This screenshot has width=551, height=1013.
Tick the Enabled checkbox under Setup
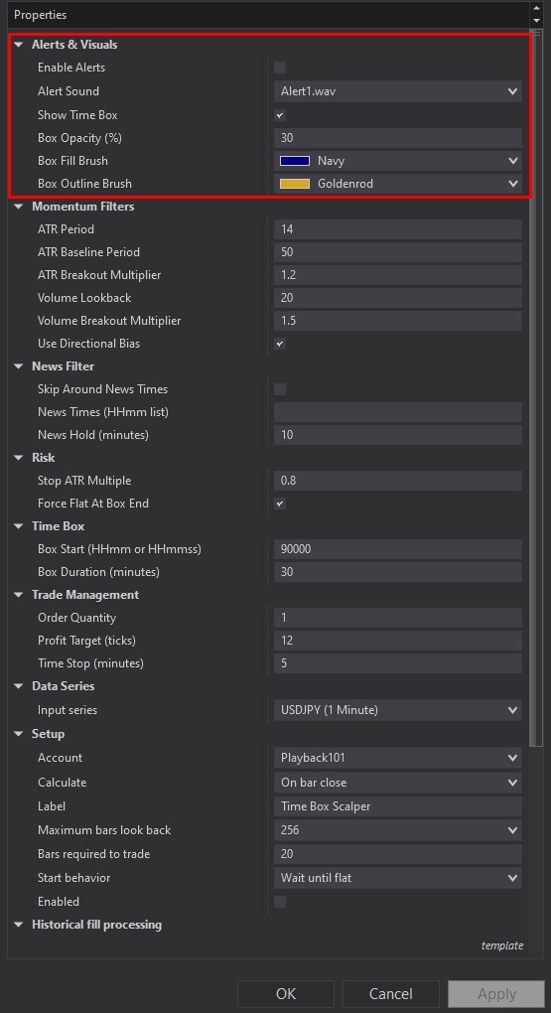tap(280, 902)
